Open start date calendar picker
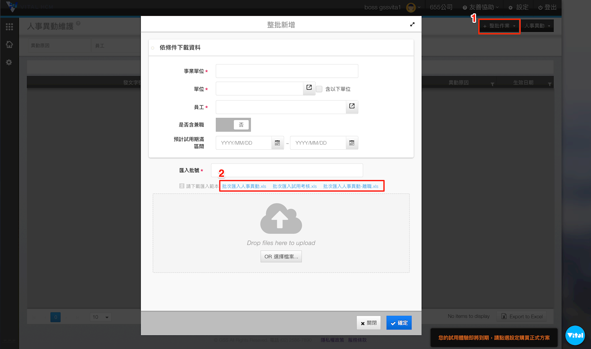 pos(277,143)
